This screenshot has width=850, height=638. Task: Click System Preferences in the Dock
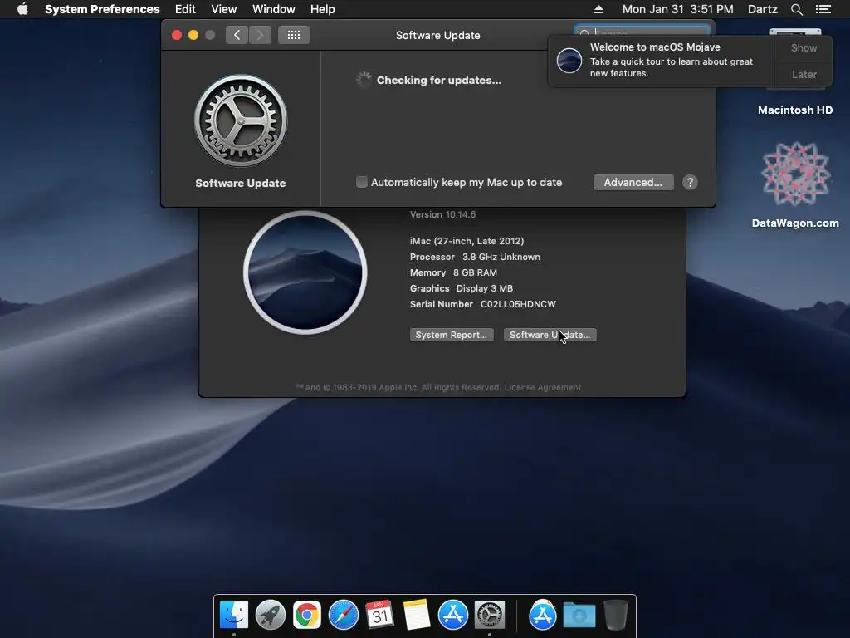(490, 616)
